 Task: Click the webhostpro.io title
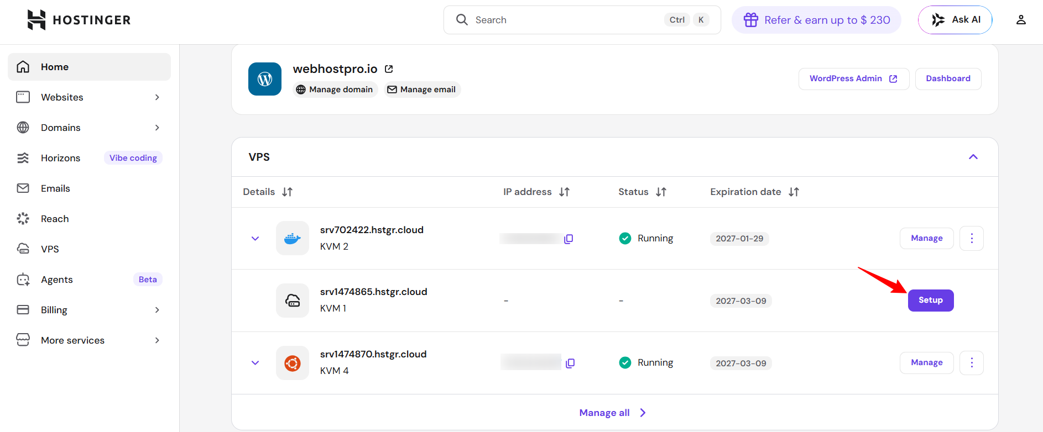pyautogui.click(x=335, y=69)
